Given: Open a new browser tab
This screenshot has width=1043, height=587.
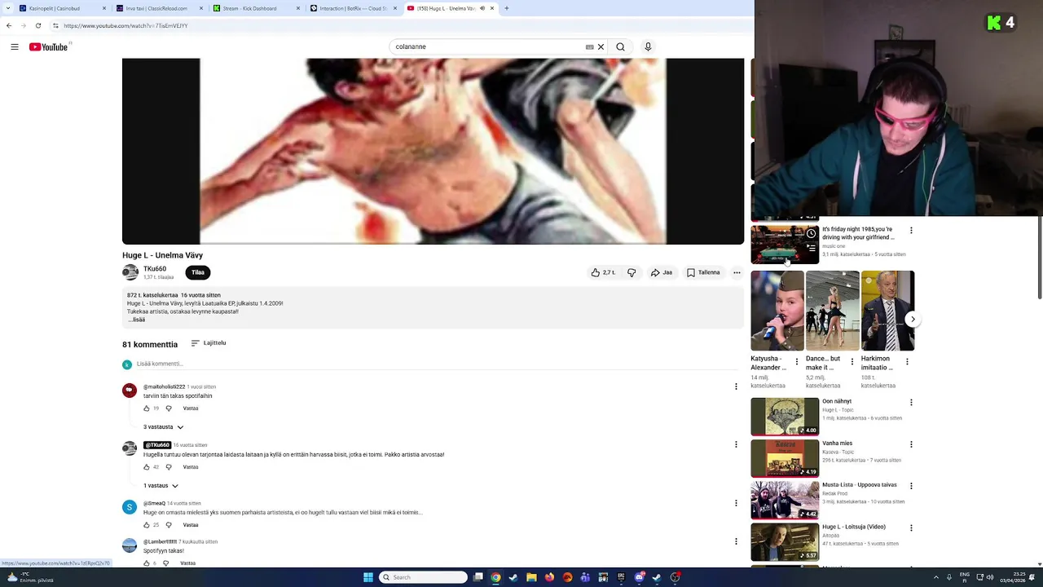Looking at the screenshot, I should (x=506, y=8).
